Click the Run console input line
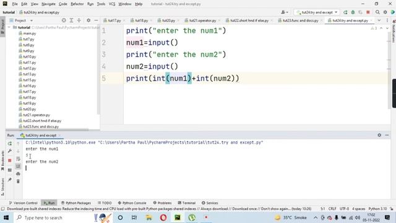 click(x=207, y=168)
